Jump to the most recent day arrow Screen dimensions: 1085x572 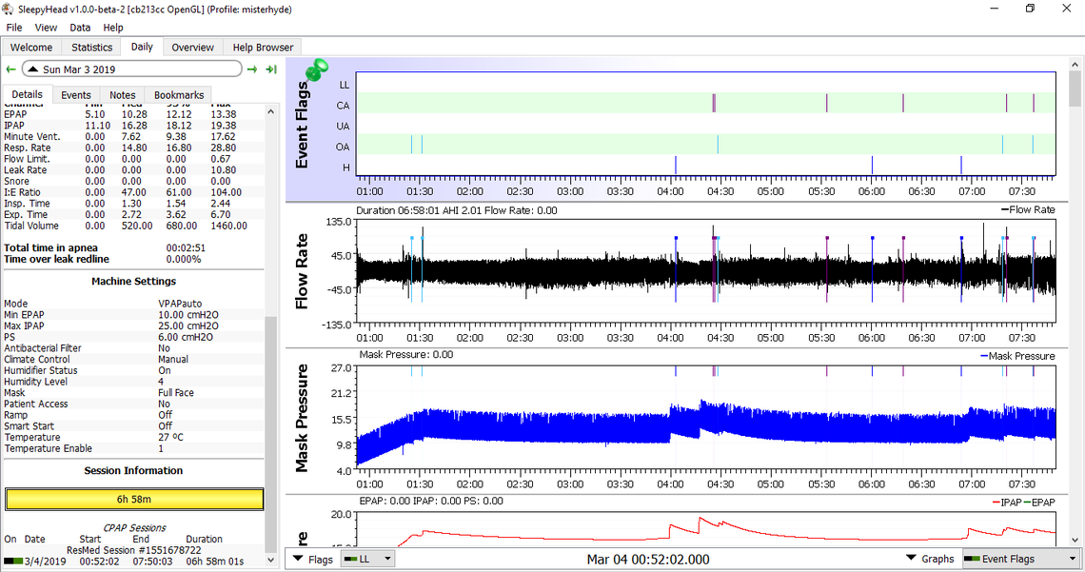pyautogui.click(x=271, y=69)
